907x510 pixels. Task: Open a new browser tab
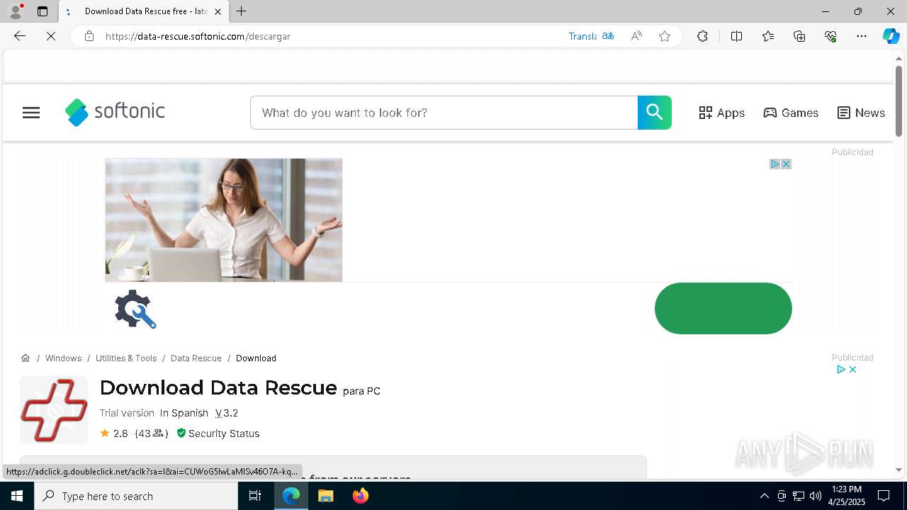pos(242,11)
